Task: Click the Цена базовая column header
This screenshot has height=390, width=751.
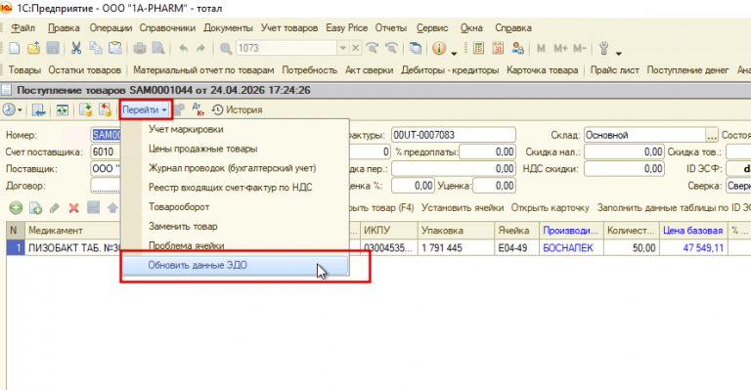Action: [x=693, y=231]
